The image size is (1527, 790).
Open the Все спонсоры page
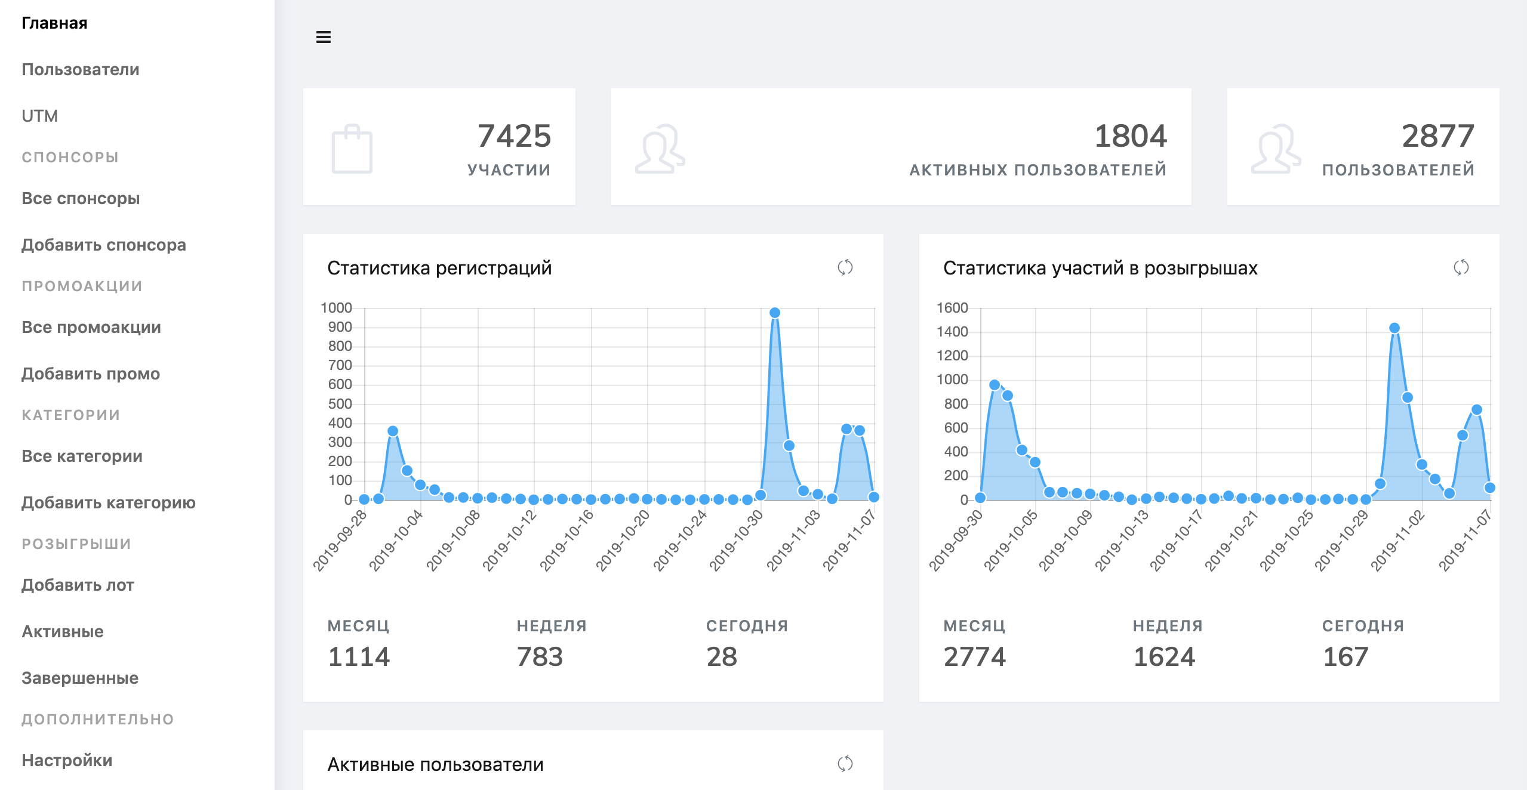tap(81, 198)
